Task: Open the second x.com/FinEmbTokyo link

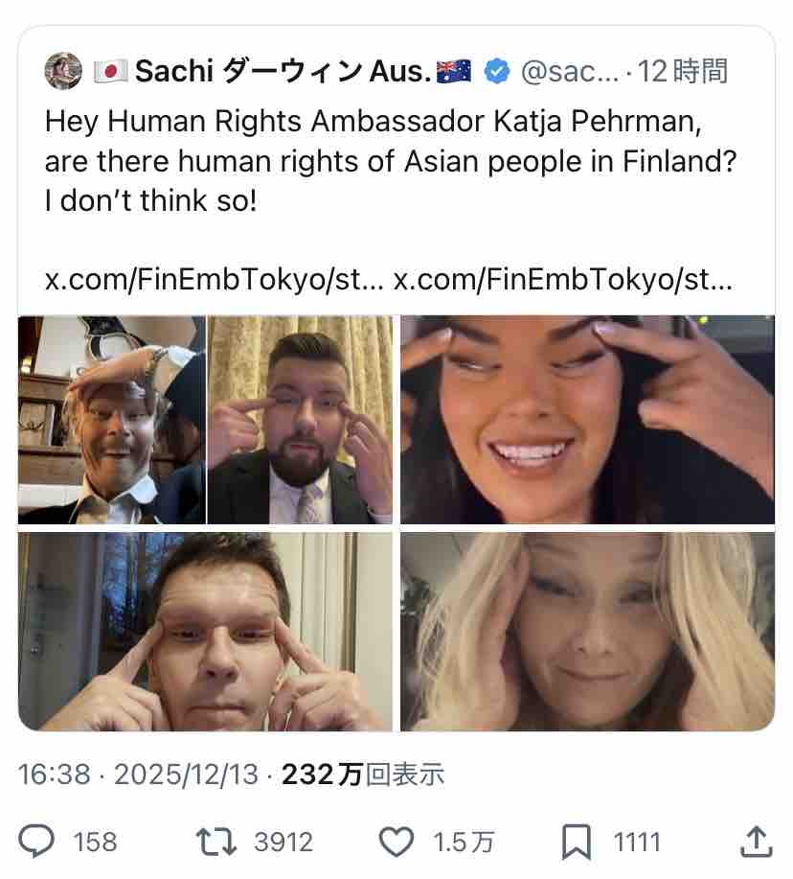Action: pyautogui.click(x=563, y=281)
